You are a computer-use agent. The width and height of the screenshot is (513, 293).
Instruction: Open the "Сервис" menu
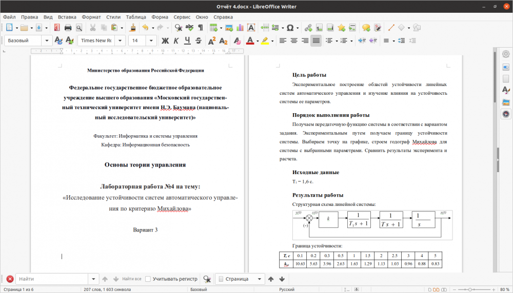point(182,17)
